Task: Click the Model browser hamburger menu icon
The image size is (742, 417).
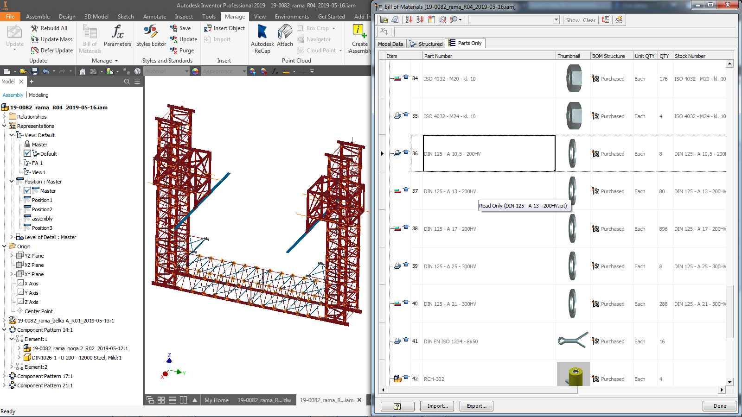Action: 137,82
